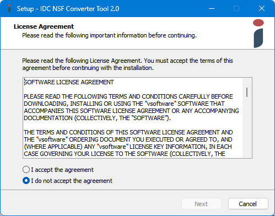Click the IDC app icon in title bar
Viewport: 275px width, 216px height.
point(9,8)
